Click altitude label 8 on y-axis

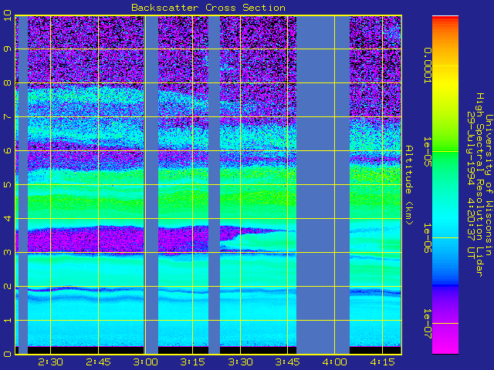(x=8, y=82)
